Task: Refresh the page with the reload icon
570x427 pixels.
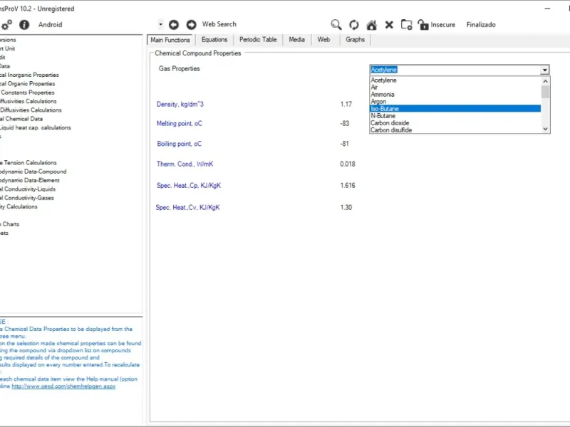Action: coord(354,24)
